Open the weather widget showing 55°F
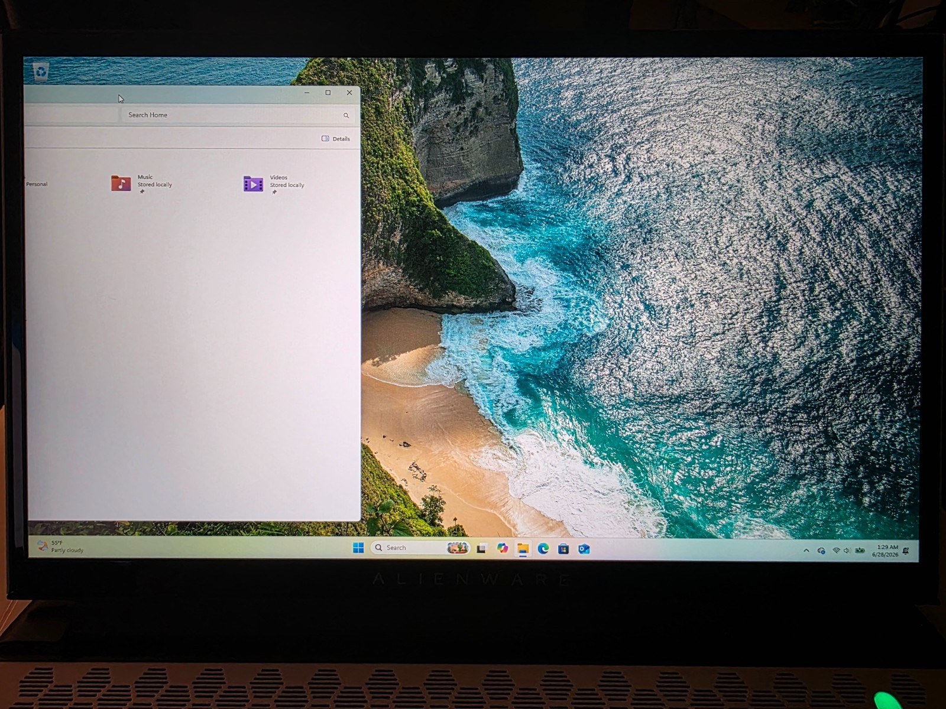 (59, 547)
